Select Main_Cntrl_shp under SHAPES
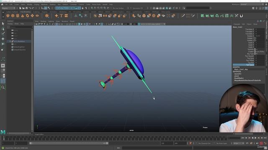 (241, 70)
